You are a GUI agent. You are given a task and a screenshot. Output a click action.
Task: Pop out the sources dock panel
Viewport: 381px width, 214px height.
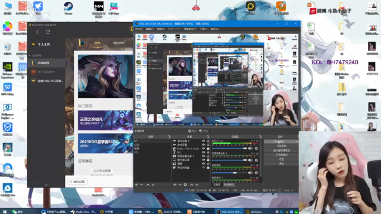(x=208, y=137)
